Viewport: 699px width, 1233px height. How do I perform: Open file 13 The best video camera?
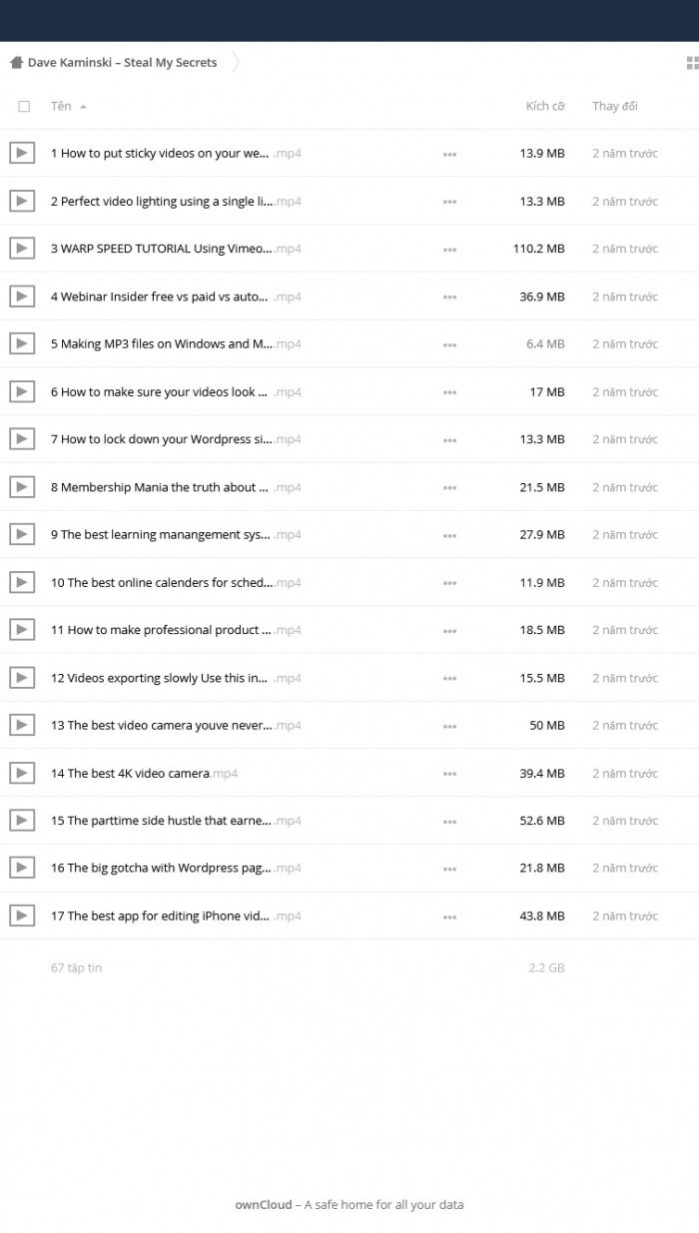pyautogui.click(x=176, y=726)
